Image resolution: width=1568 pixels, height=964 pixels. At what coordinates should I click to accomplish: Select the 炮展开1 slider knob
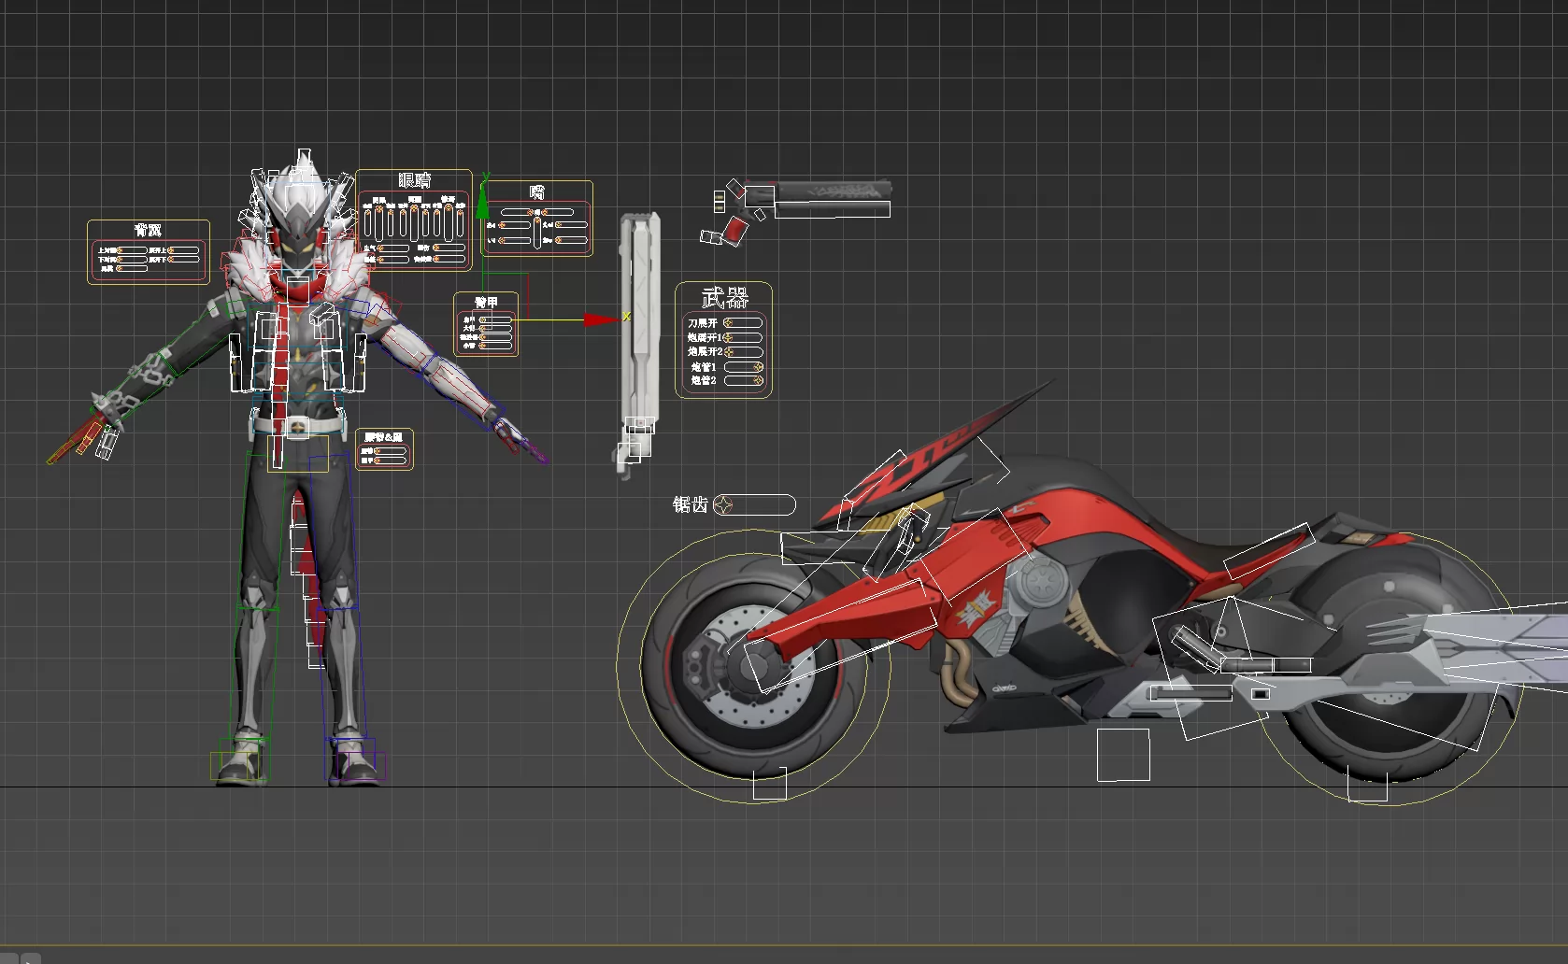(728, 337)
